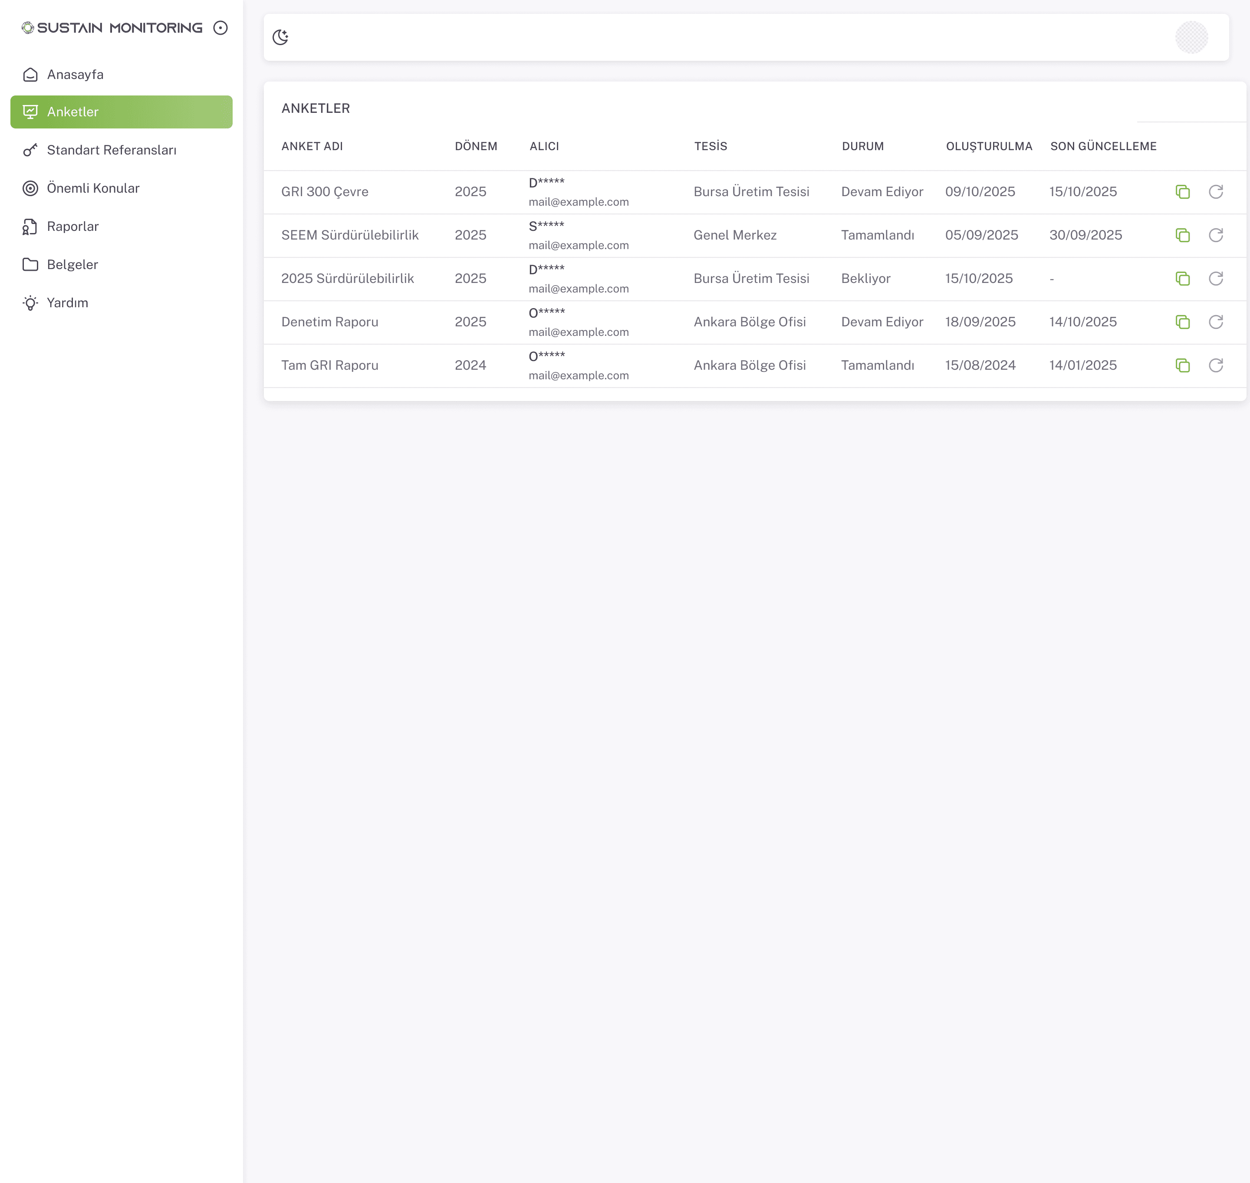The image size is (1250, 1183).
Task: Refresh the Tam GRI Raporu row
Action: click(x=1215, y=366)
